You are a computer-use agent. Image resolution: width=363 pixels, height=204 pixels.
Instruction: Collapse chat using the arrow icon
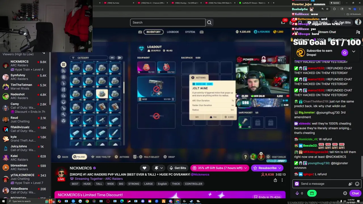pyautogui.click(x=296, y=32)
